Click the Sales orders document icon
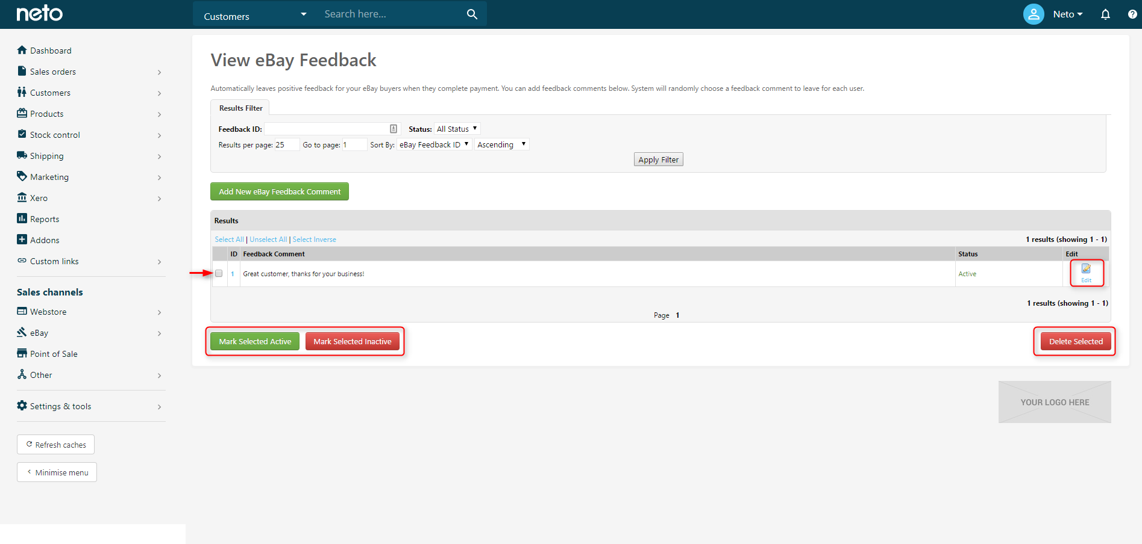This screenshot has width=1142, height=544. (x=22, y=71)
